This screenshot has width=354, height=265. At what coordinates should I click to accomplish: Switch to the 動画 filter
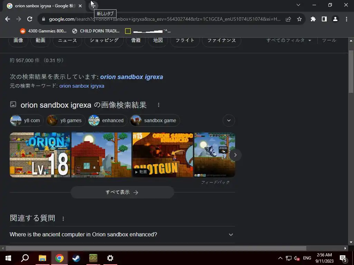pos(40,40)
